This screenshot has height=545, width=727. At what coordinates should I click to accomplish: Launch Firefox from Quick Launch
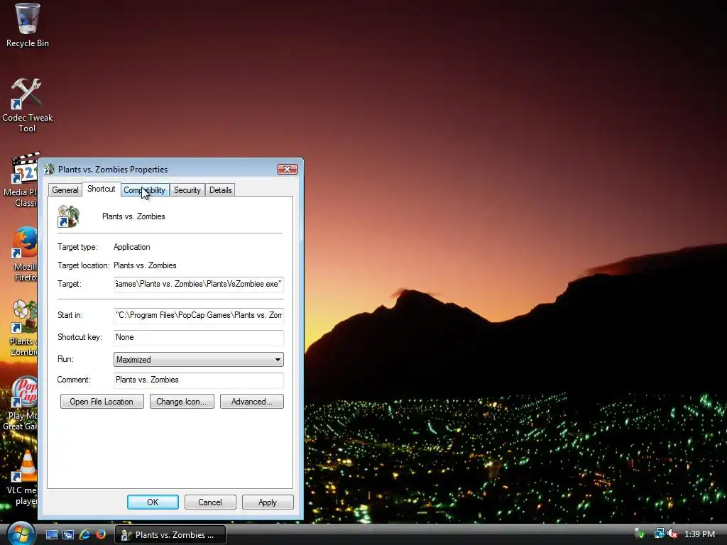tap(101, 534)
